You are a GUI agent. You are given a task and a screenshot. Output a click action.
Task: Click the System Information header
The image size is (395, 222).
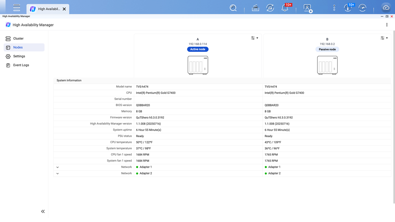(69, 81)
